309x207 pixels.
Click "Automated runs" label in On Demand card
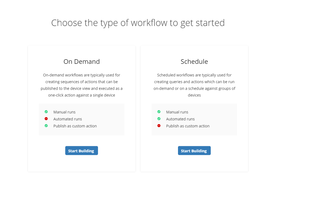[x=68, y=119]
